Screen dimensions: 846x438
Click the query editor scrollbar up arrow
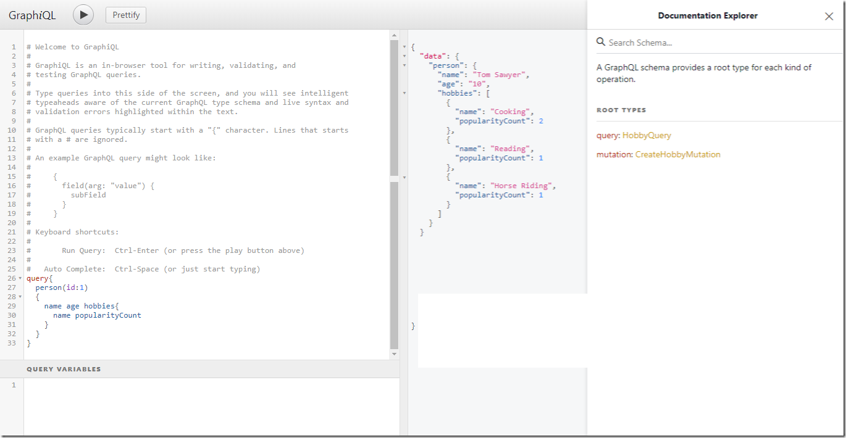coord(394,36)
